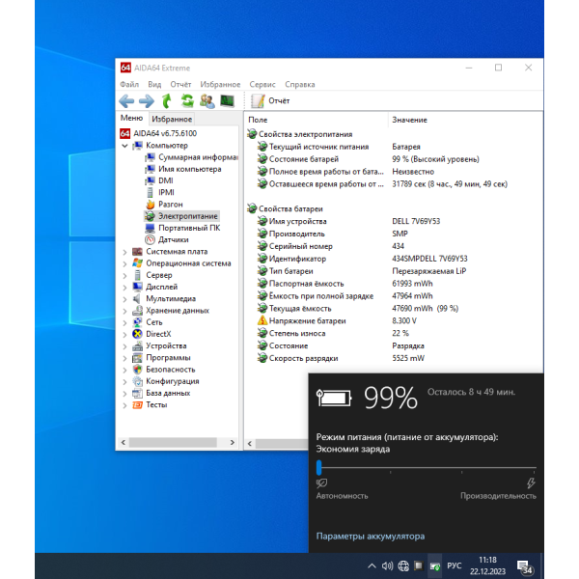Click the volume speaker tray icon
The width and height of the screenshot is (579, 579).
[x=387, y=565]
